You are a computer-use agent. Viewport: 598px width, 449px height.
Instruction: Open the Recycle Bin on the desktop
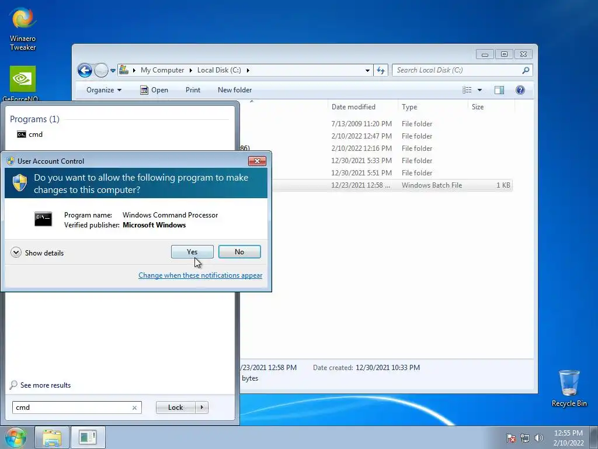click(x=569, y=388)
